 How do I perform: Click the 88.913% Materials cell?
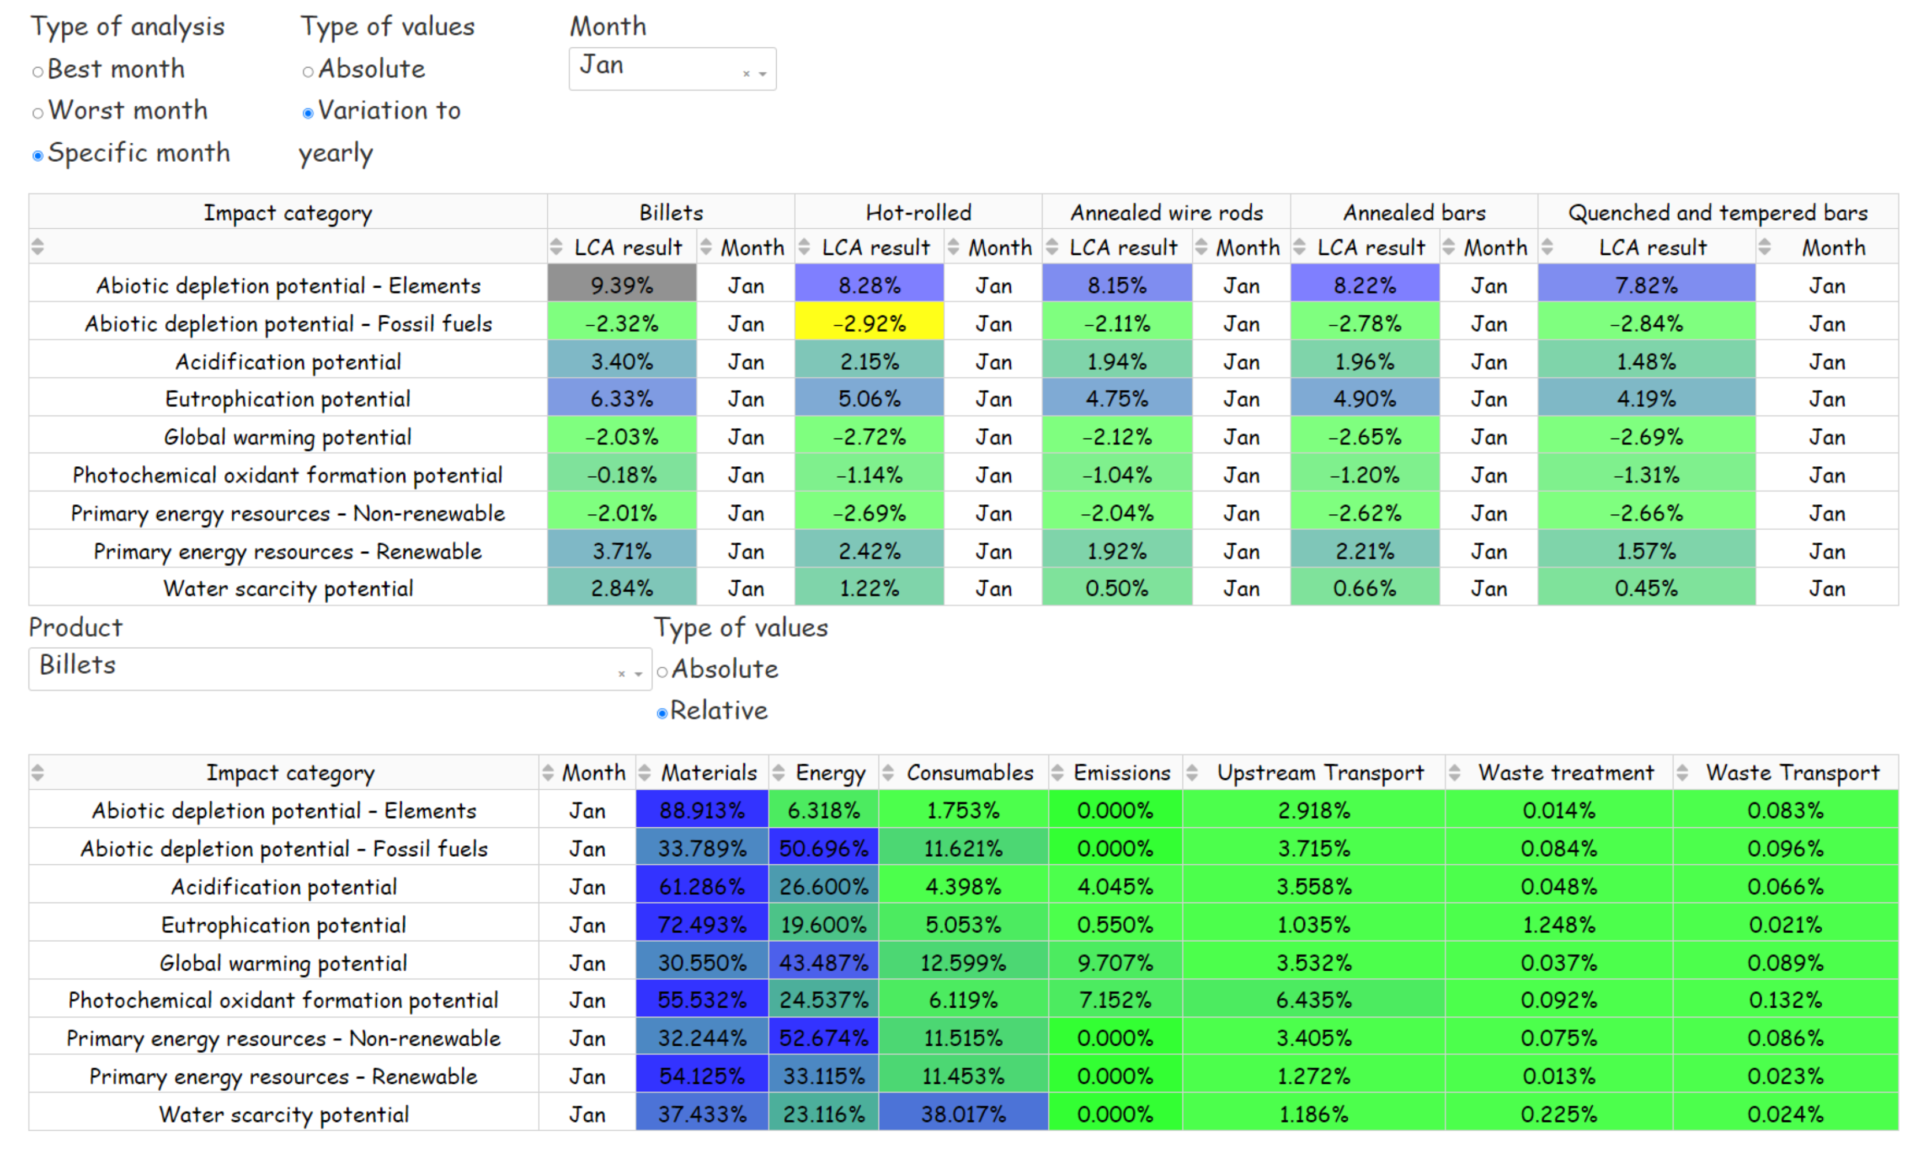[702, 811]
